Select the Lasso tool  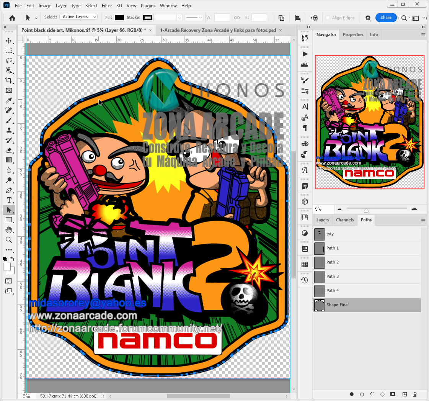[9, 60]
